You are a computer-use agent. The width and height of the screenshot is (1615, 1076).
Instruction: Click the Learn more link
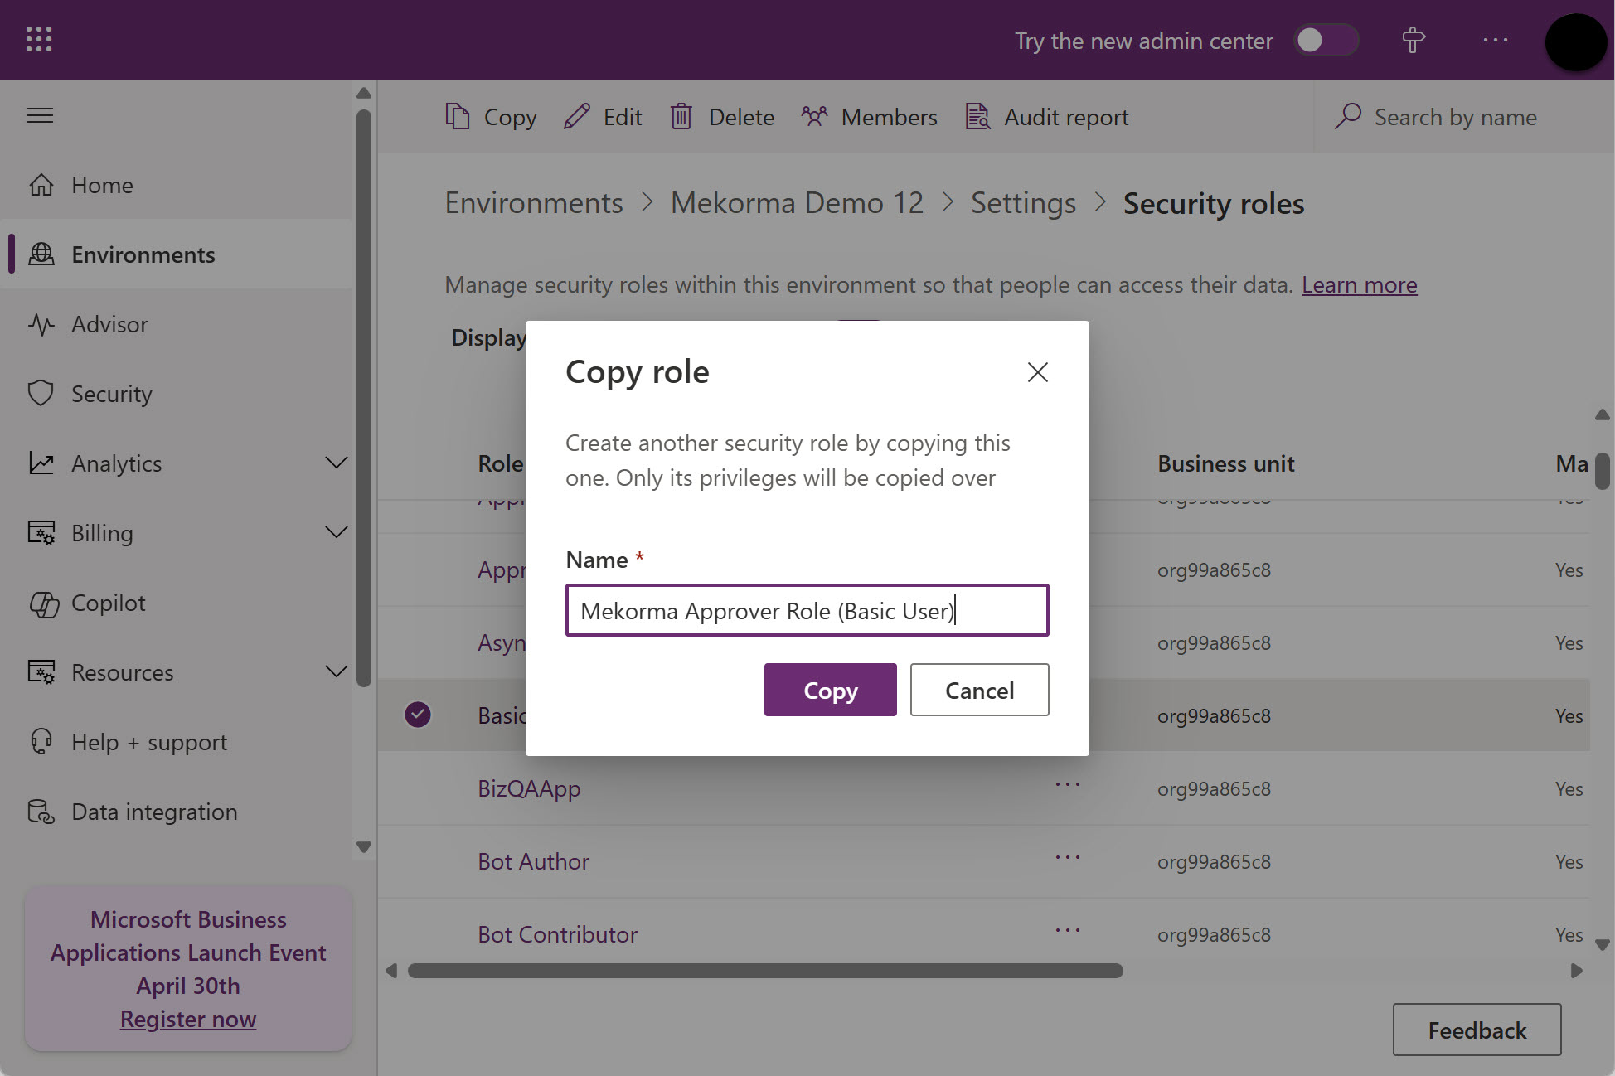pyautogui.click(x=1359, y=284)
